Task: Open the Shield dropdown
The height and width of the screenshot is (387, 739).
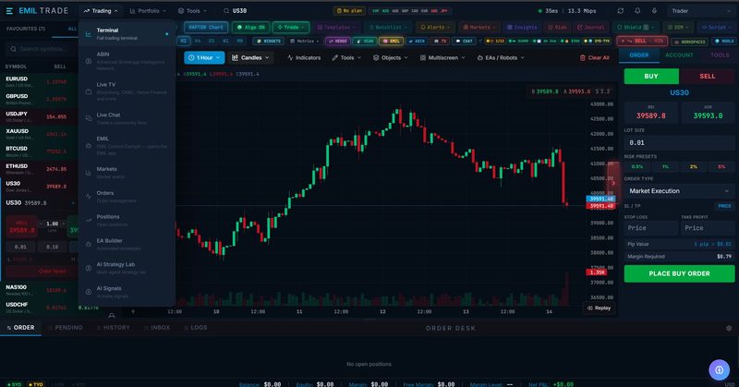Action: [636, 28]
